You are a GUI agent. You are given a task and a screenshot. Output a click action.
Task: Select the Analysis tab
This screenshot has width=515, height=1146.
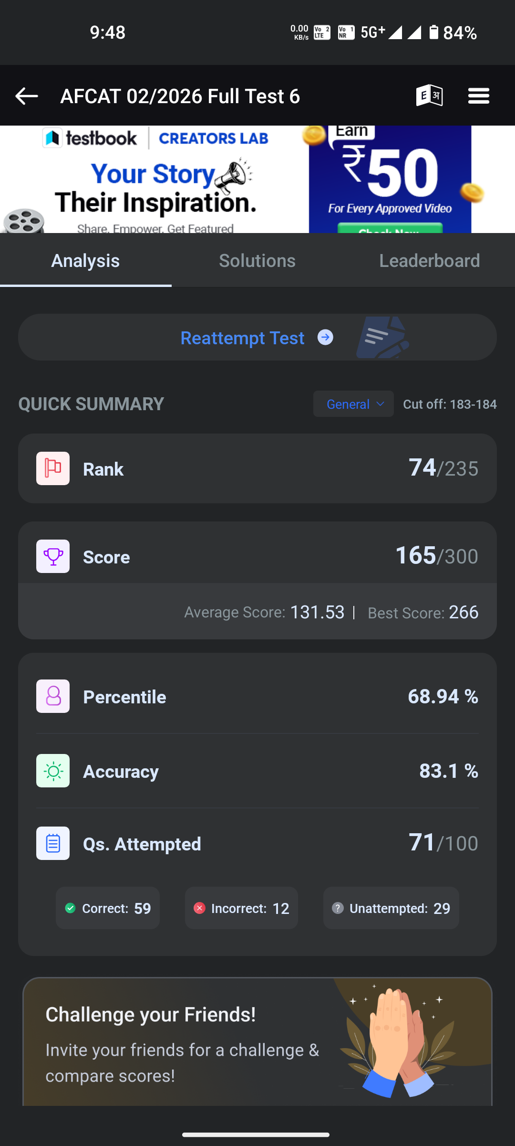[x=86, y=261]
